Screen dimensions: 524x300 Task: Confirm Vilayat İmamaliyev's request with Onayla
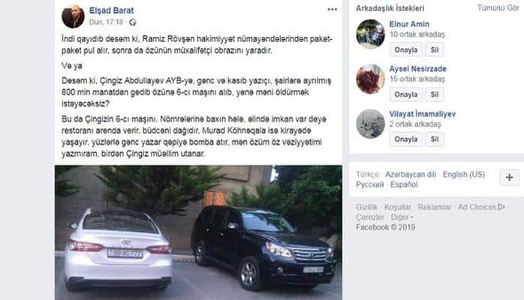click(406, 139)
